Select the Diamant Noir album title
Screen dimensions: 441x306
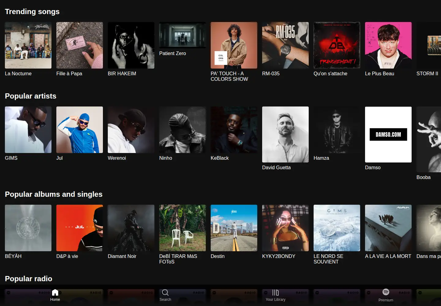122,256
